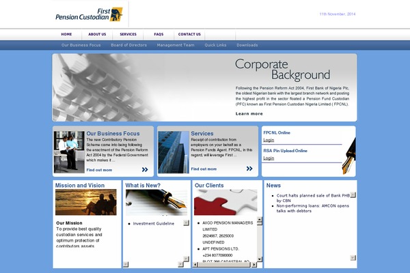Open news about Bank PHB sale halted

point(313,198)
